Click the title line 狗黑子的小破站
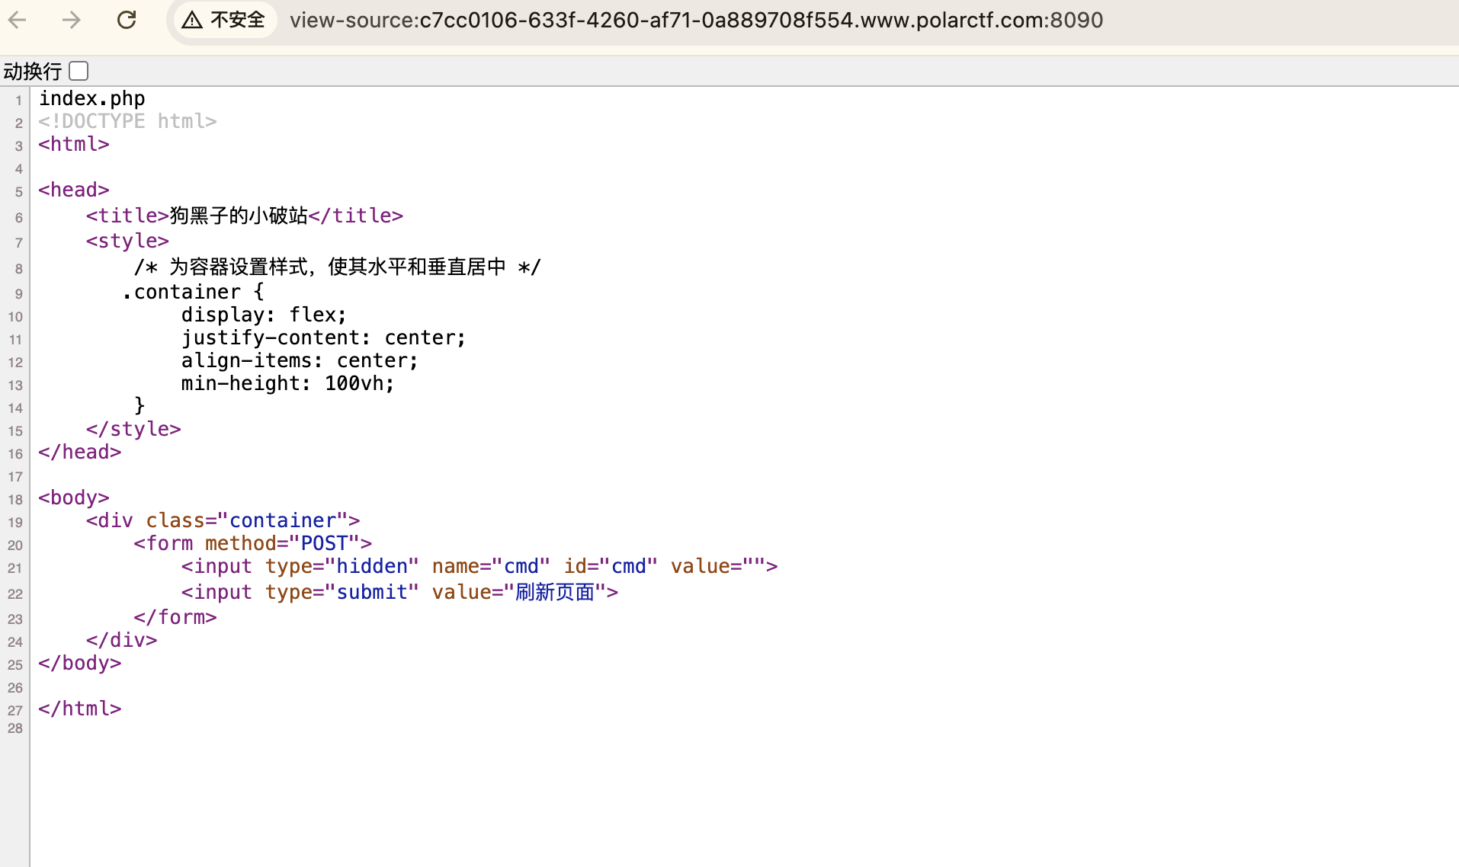This screenshot has height=867, width=1459. pos(245,216)
